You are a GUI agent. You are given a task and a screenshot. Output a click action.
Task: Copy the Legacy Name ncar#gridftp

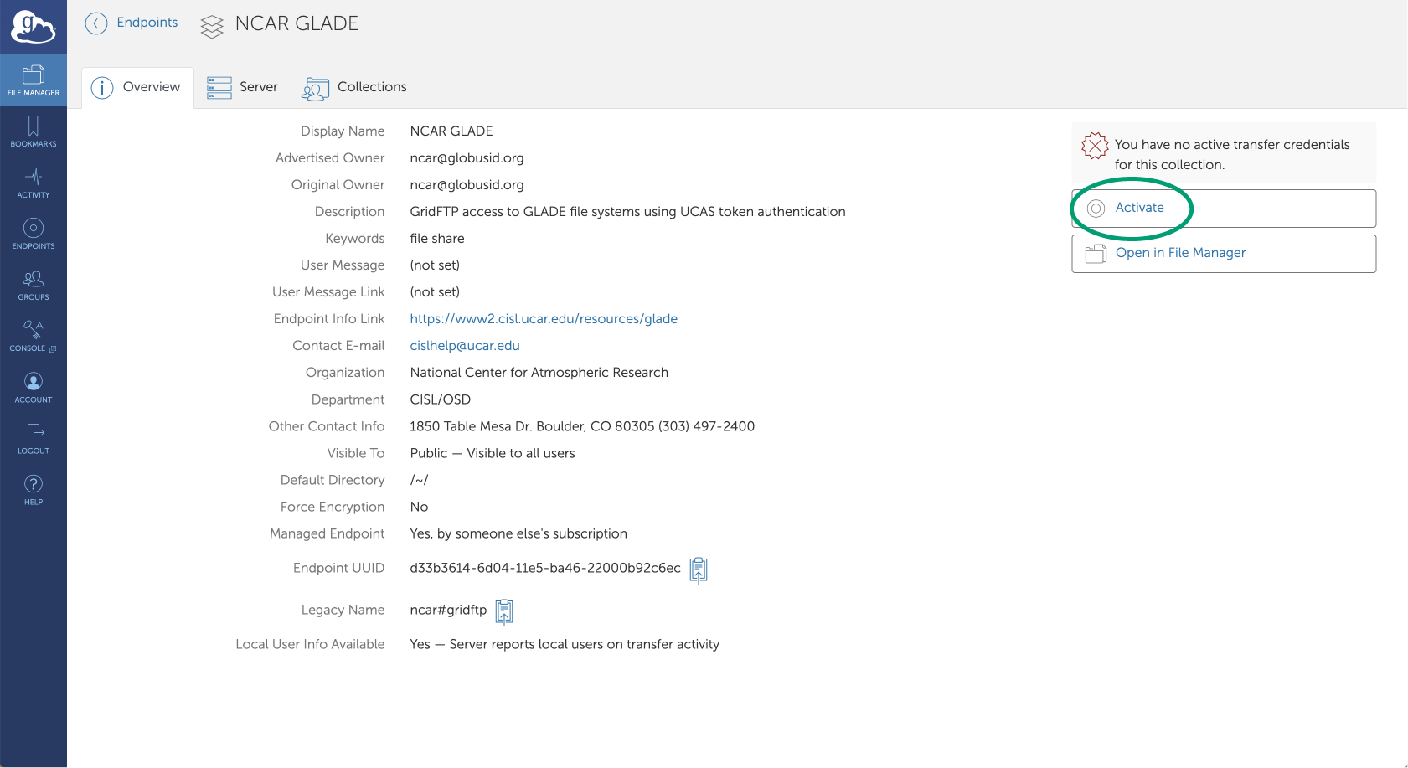tap(503, 611)
